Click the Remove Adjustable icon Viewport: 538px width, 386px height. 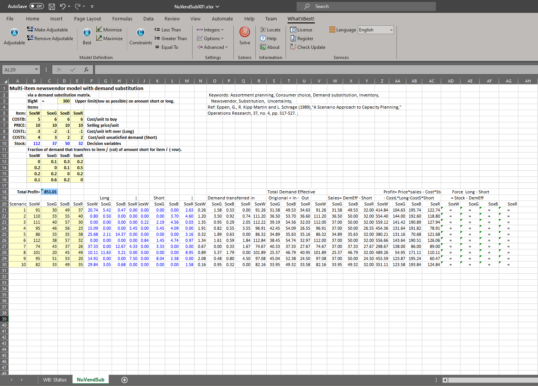point(50,39)
